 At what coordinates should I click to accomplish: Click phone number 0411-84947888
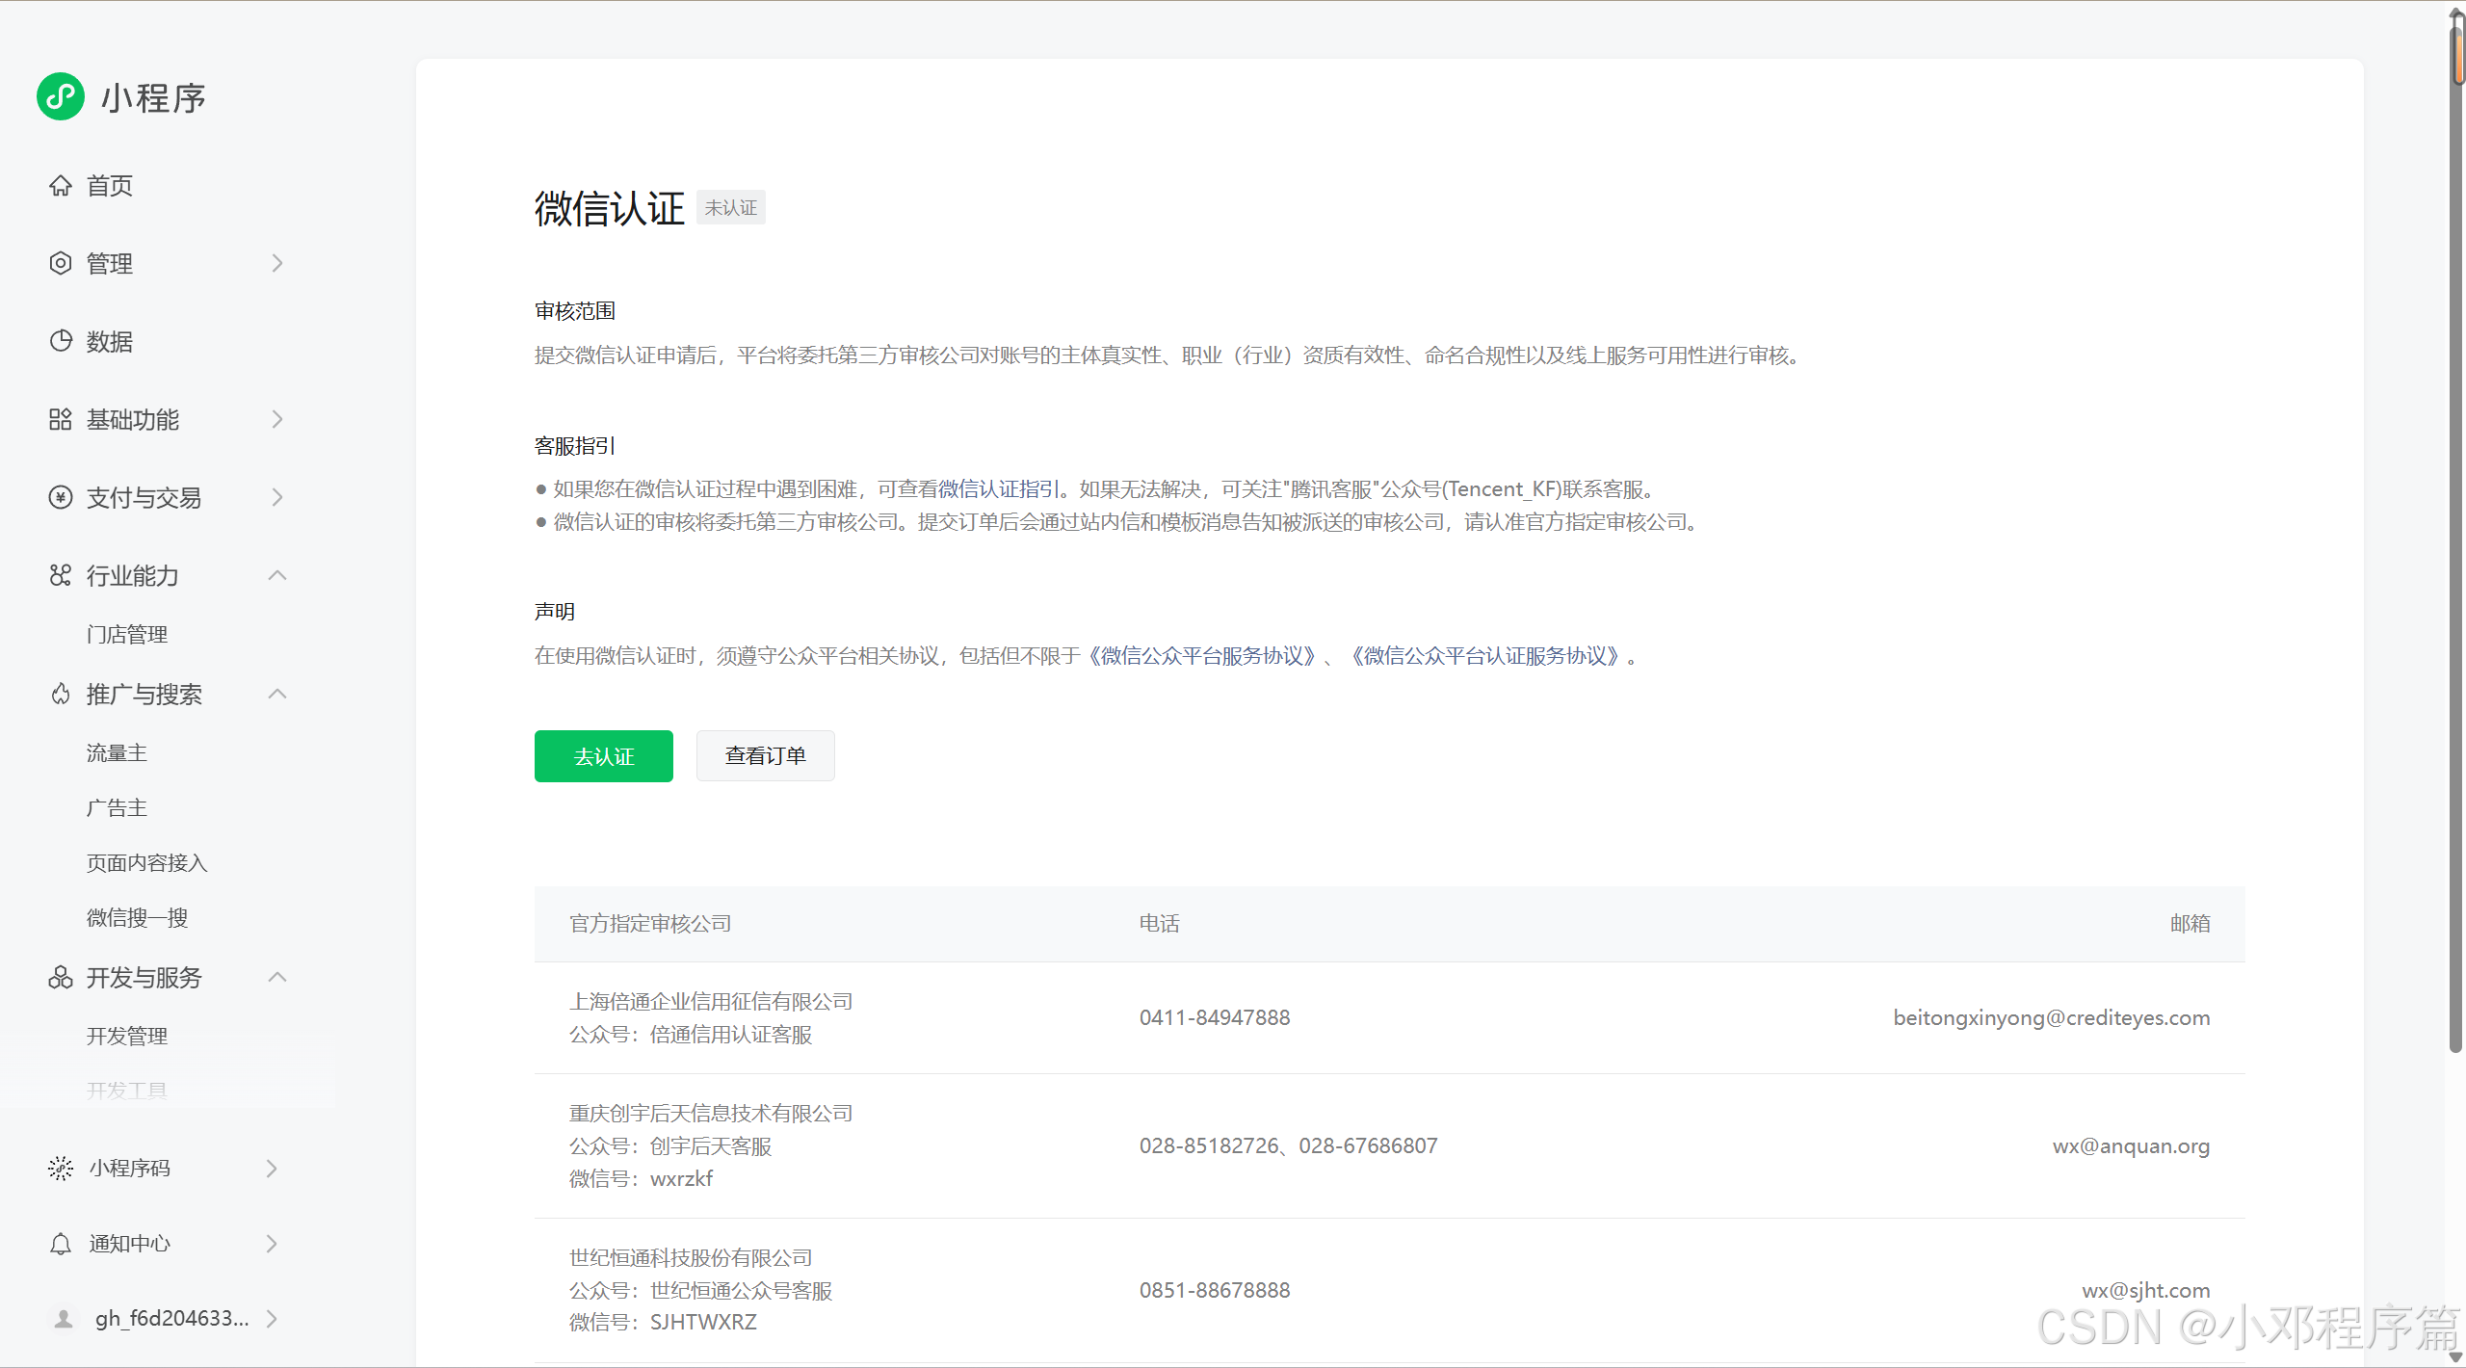click(1215, 1017)
